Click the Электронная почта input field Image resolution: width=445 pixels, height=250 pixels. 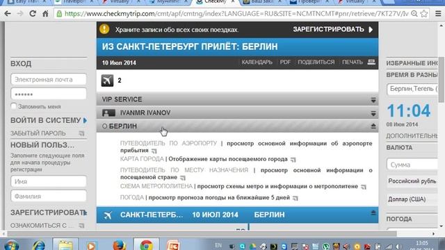coord(49,79)
